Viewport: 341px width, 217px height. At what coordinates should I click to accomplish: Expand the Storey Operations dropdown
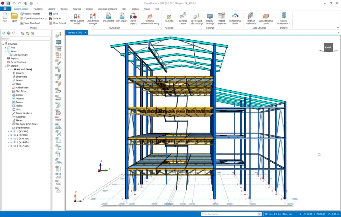click(284, 19)
